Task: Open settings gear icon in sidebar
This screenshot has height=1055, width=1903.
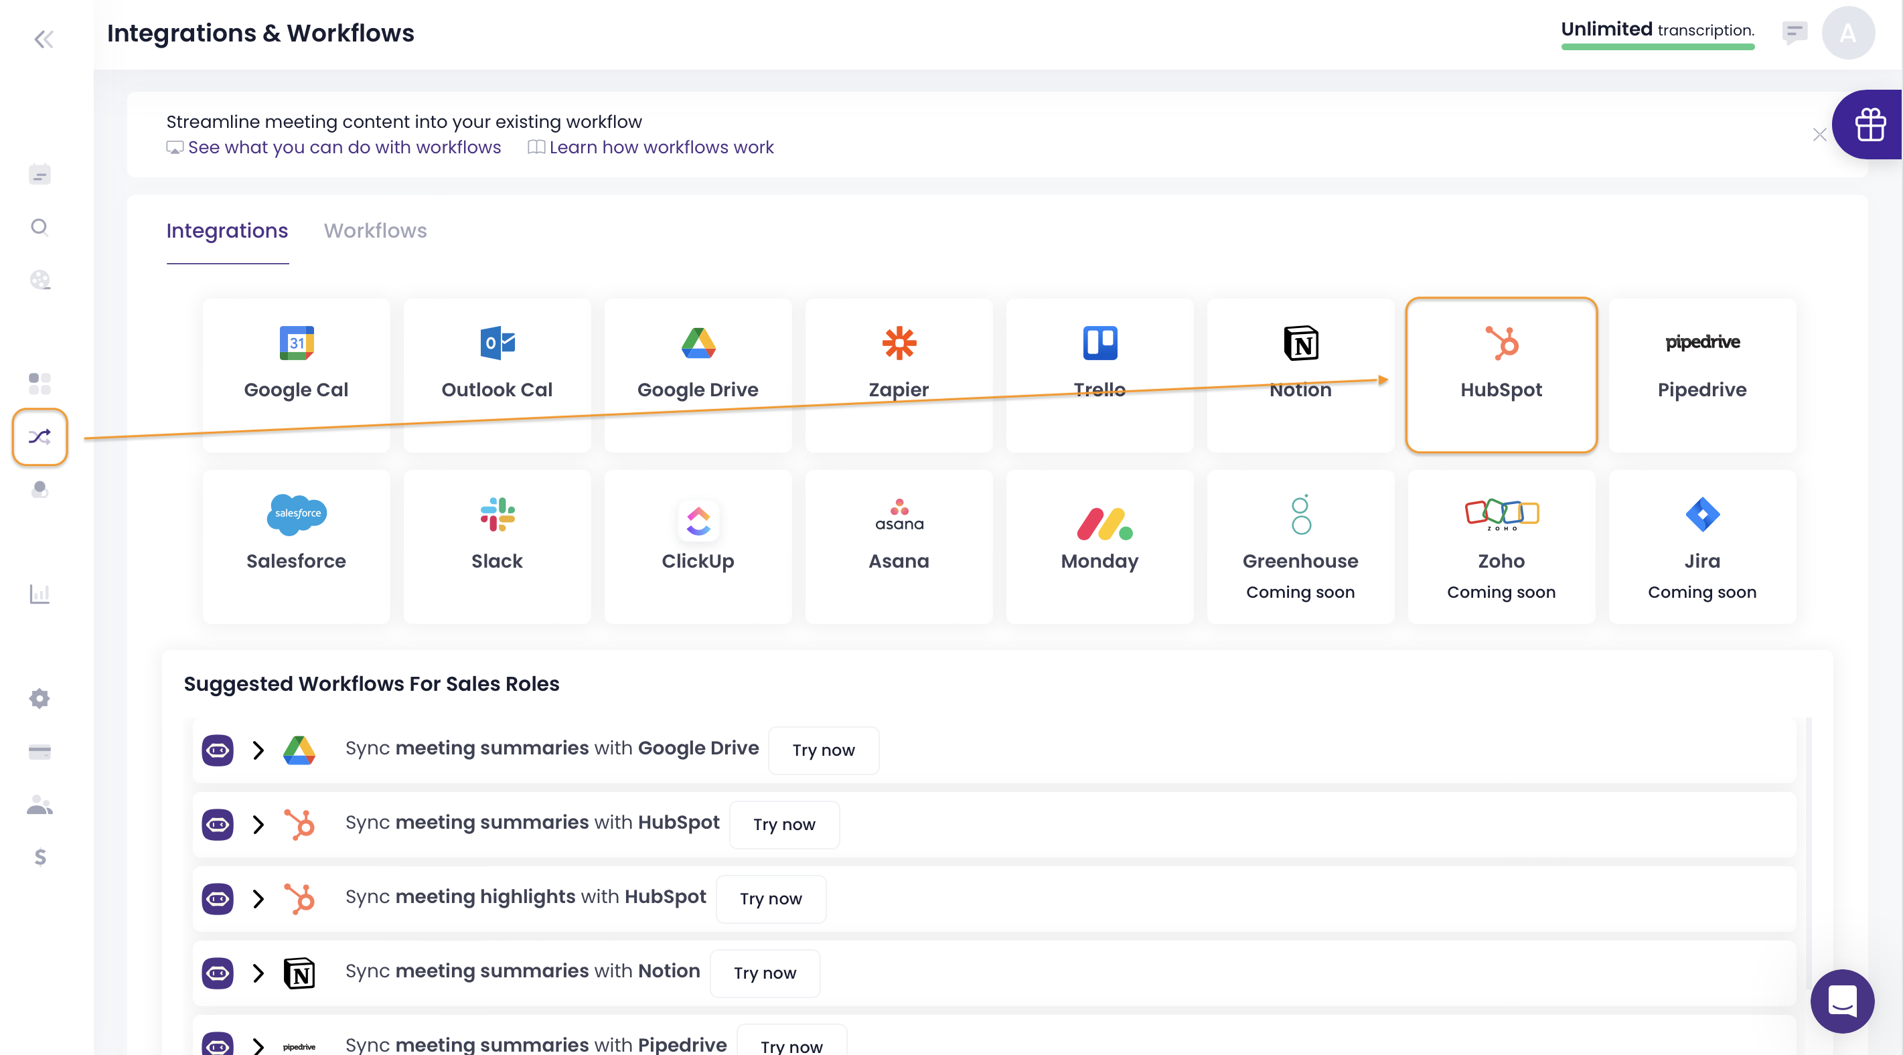Action: 40,698
